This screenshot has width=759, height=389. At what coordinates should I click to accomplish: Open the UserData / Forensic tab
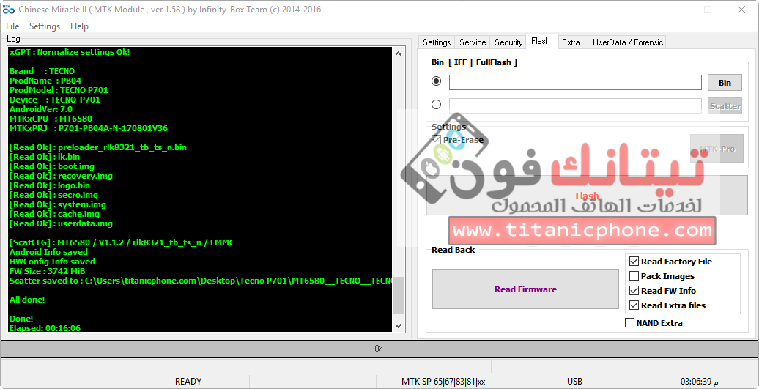coord(628,42)
